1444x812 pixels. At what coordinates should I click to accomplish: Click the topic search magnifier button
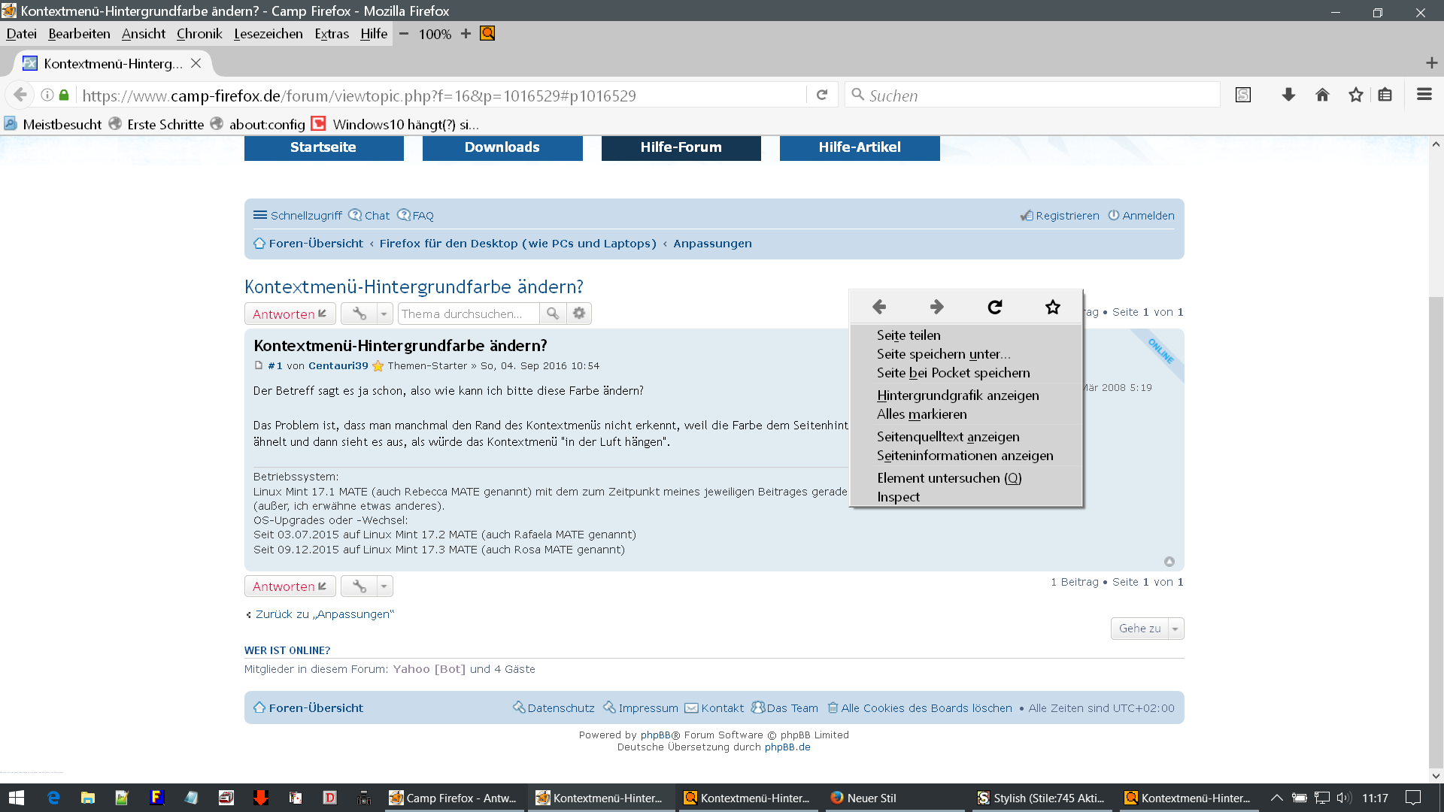click(553, 314)
